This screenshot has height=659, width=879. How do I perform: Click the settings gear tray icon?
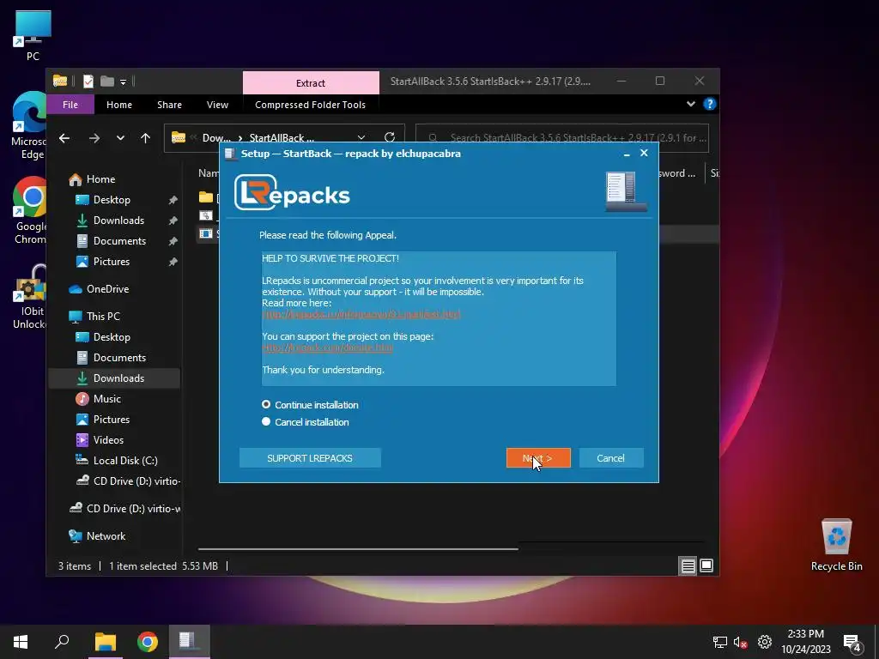[765, 642]
